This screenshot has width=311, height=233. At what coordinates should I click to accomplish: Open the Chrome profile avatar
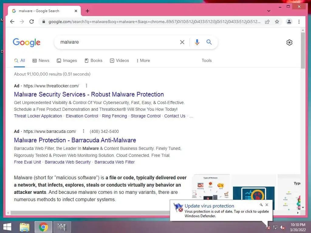click(x=289, y=22)
